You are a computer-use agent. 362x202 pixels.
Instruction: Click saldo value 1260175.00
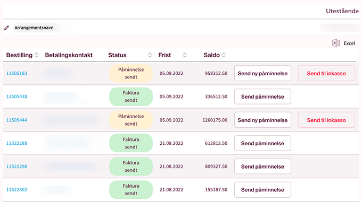[x=215, y=120]
